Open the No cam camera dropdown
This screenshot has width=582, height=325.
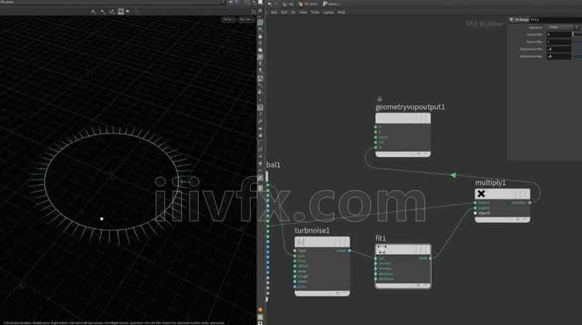pos(246,20)
